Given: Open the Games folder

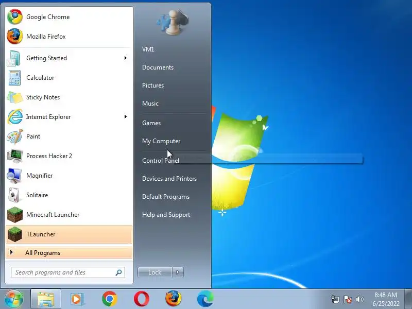Looking at the screenshot, I should (151, 123).
